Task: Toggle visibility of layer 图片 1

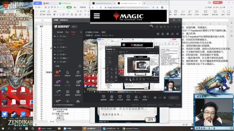Action: (x=55, y=54)
